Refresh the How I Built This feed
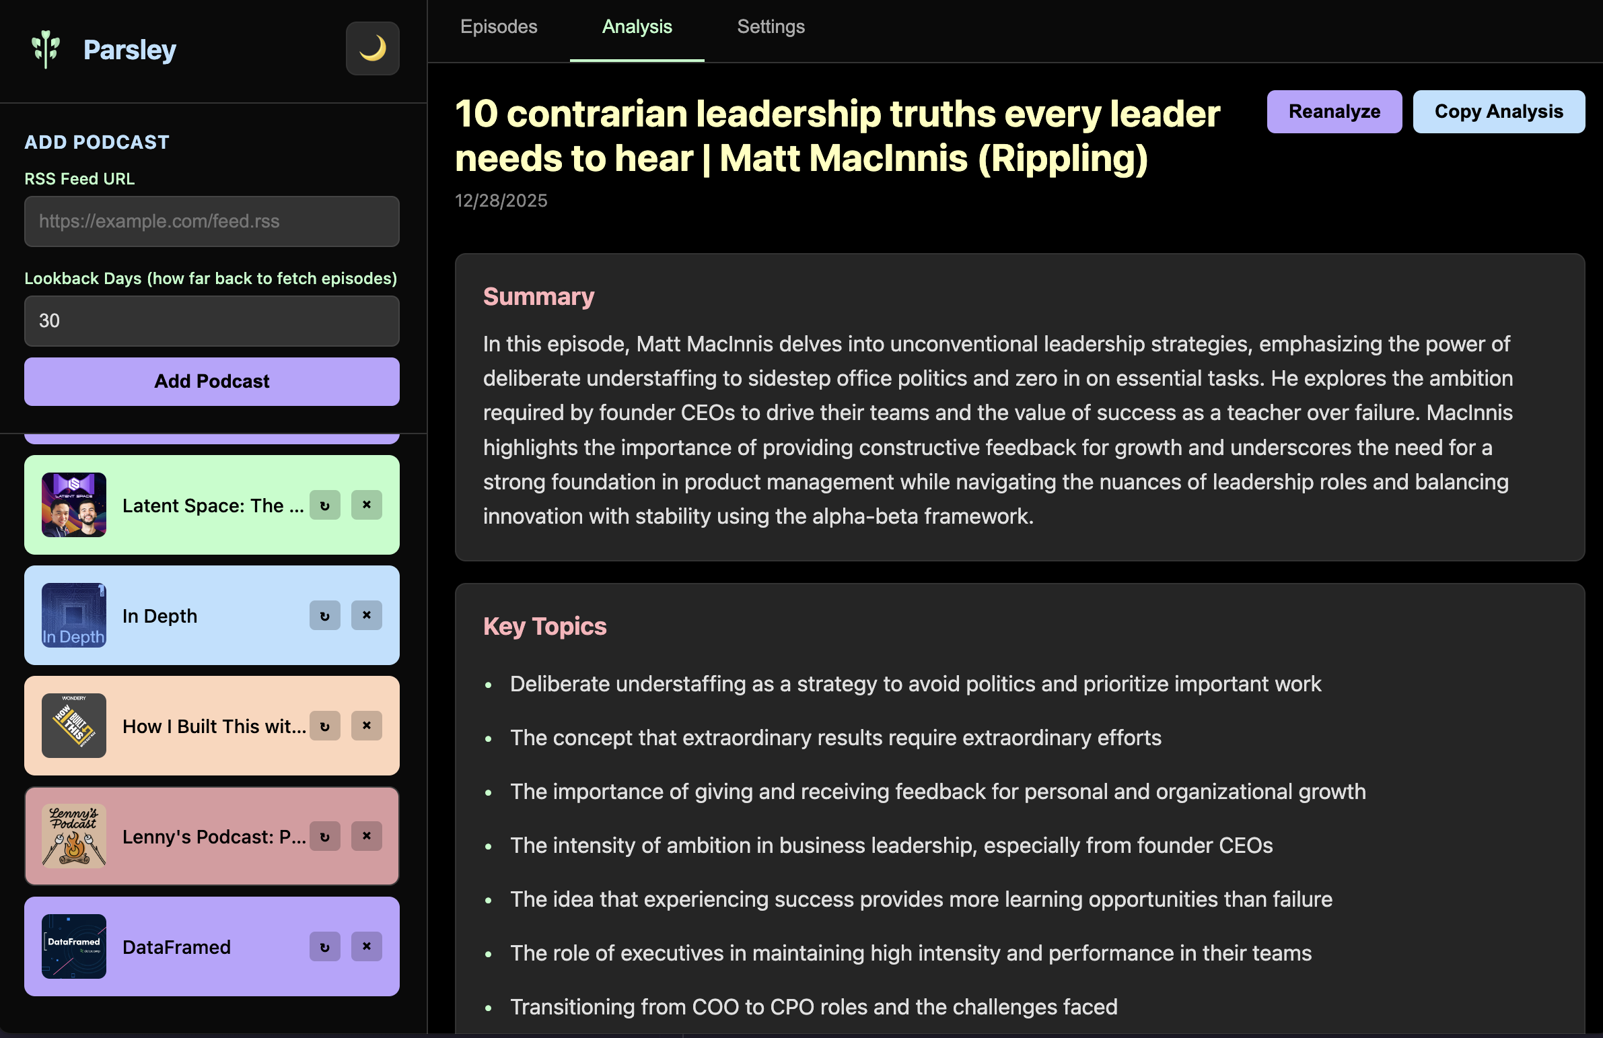Viewport: 1603px width, 1038px height. (324, 726)
